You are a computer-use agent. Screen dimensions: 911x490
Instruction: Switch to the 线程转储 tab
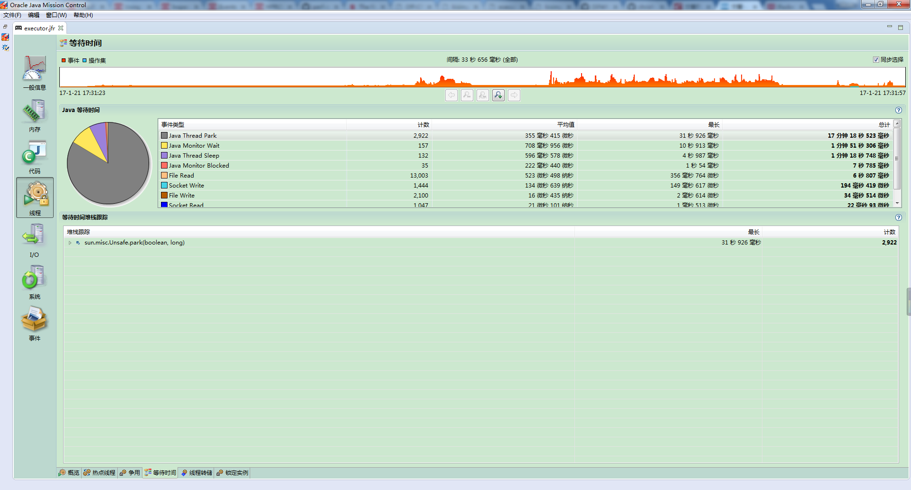[197, 473]
